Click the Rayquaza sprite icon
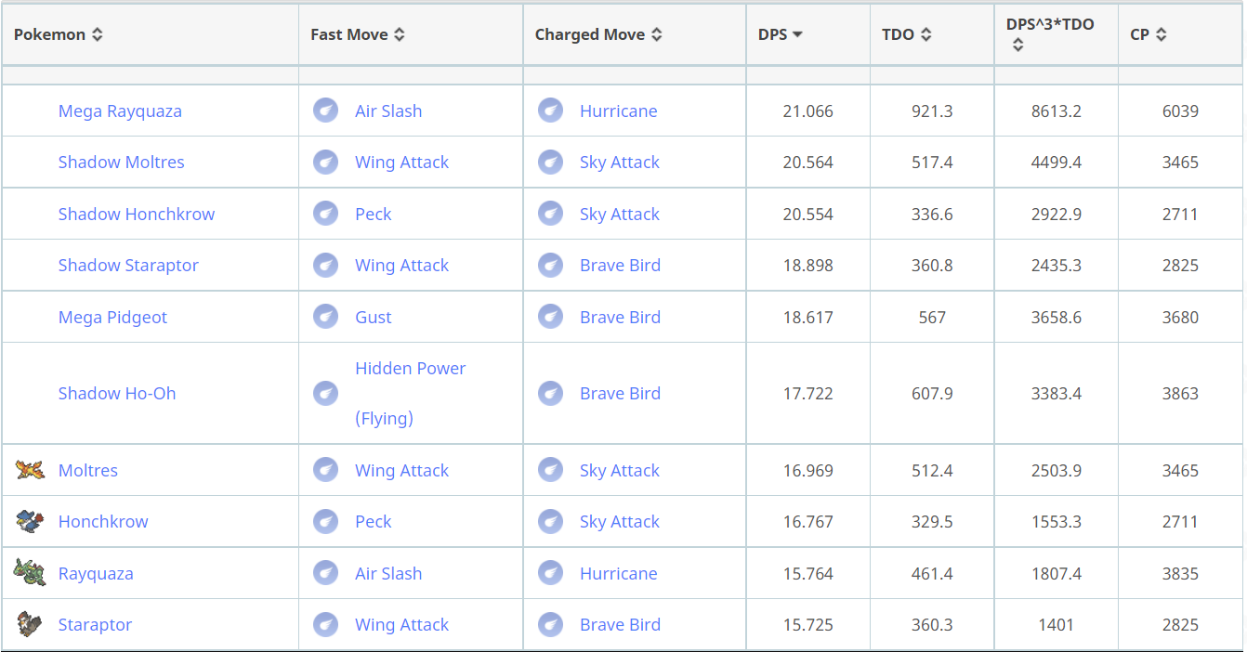The width and height of the screenshot is (1247, 652). coord(30,573)
